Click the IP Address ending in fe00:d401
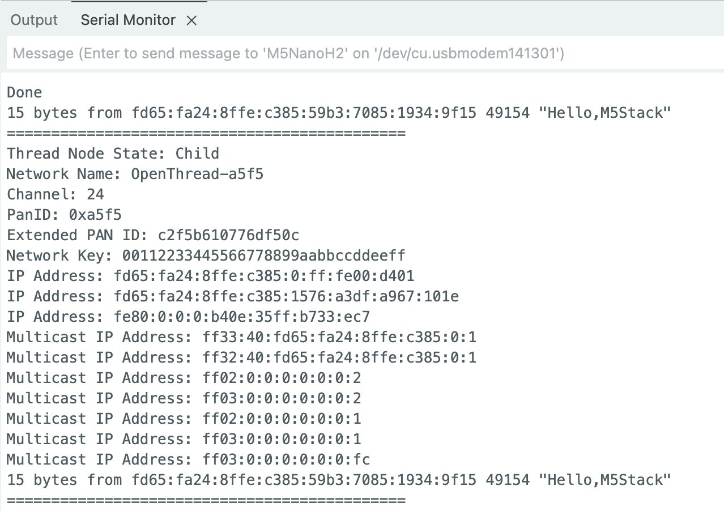The width and height of the screenshot is (724, 511). click(x=210, y=276)
